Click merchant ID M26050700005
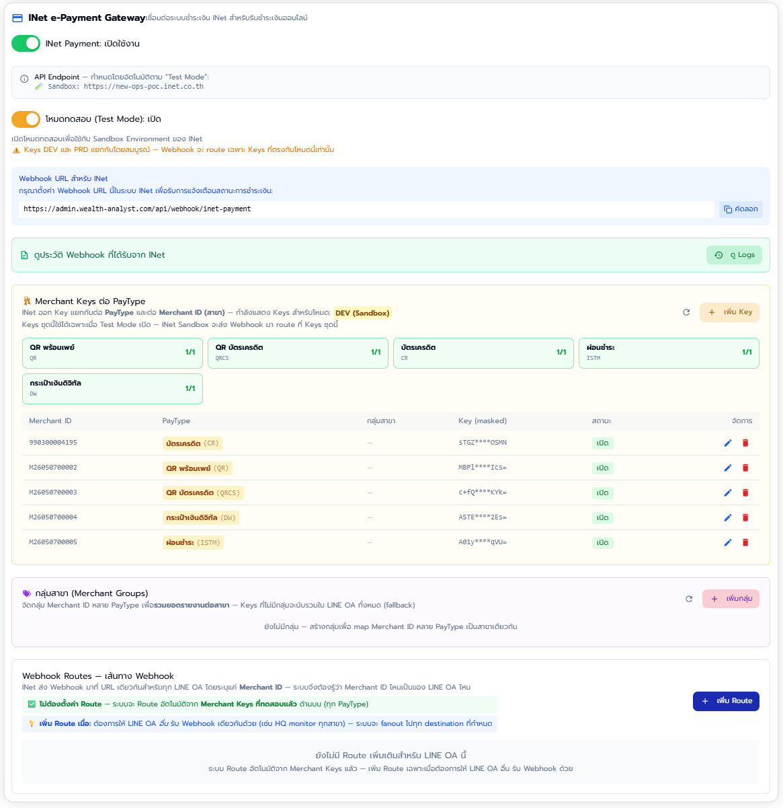This screenshot has width=783, height=808. tap(53, 542)
